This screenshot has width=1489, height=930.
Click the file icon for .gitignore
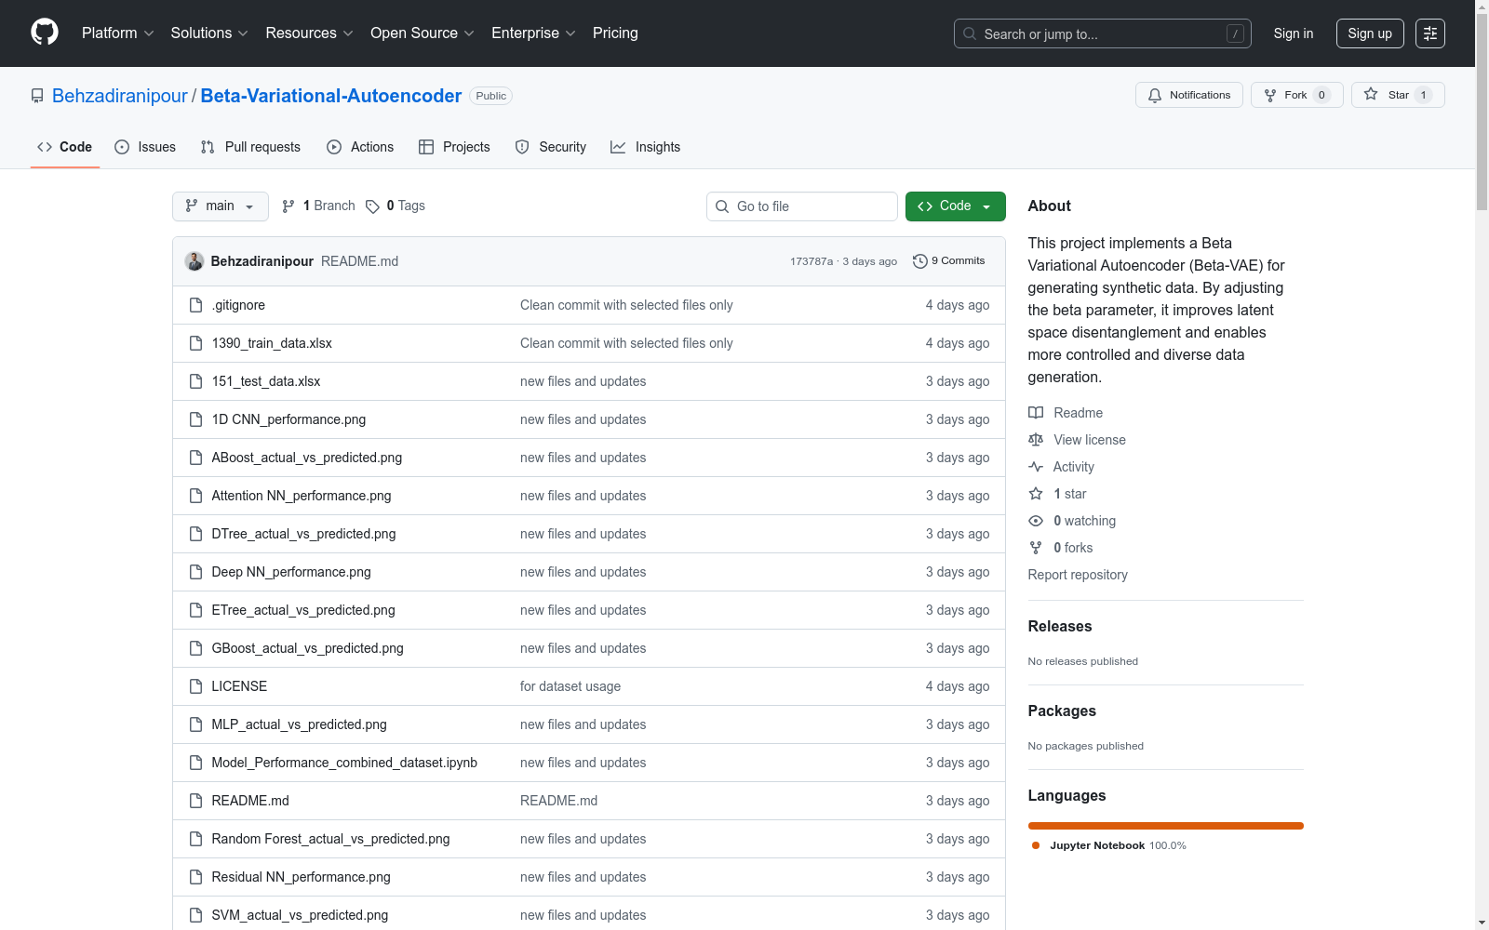pyautogui.click(x=195, y=305)
